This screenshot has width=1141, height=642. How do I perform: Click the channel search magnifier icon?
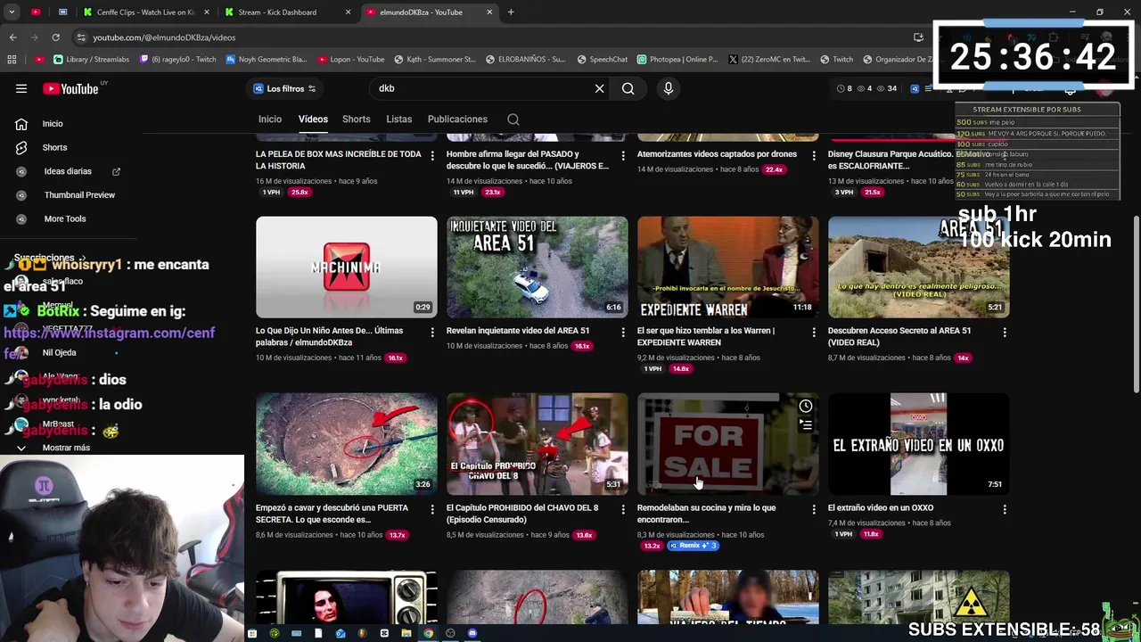click(x=513, y=119)
